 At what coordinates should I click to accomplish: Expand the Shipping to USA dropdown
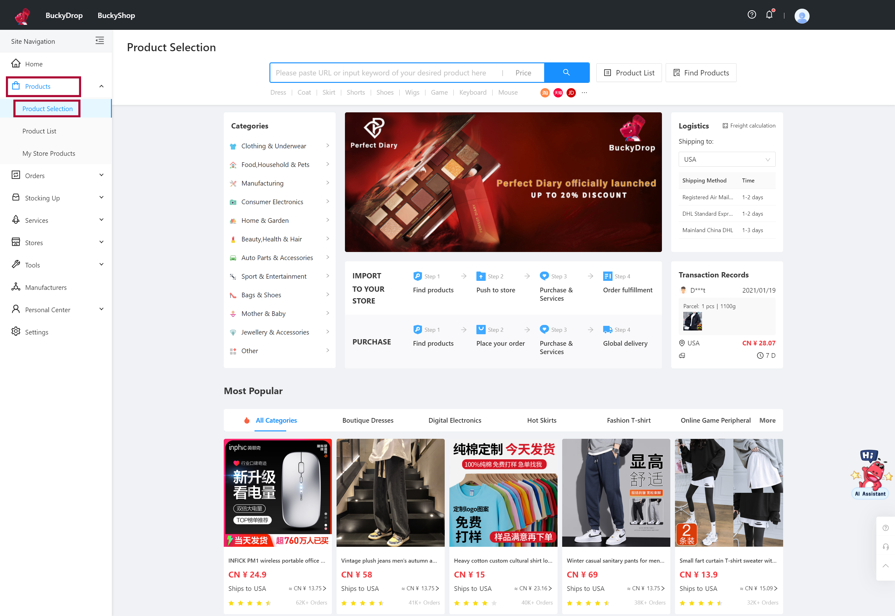726,160
